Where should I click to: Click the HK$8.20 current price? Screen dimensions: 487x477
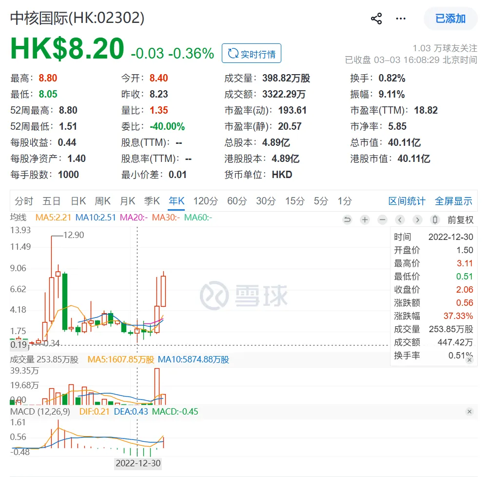click(67, 49)
